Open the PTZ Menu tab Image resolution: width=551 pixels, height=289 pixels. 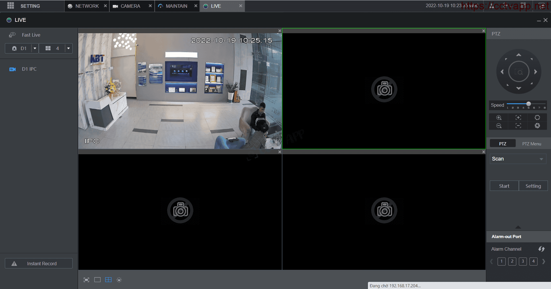pos(531,144)
